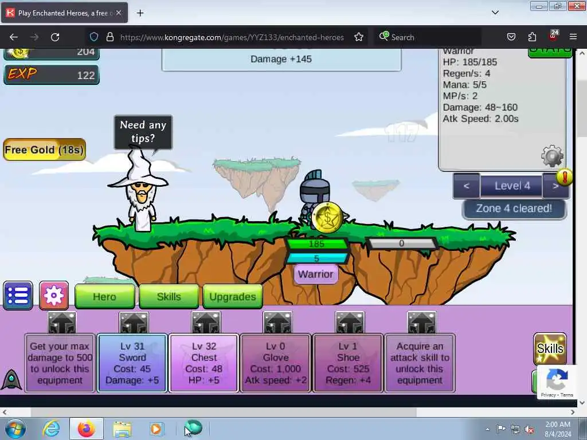Go to previous level arrow
The width and height of the screenshot is (587, 440).
point(467,186)
